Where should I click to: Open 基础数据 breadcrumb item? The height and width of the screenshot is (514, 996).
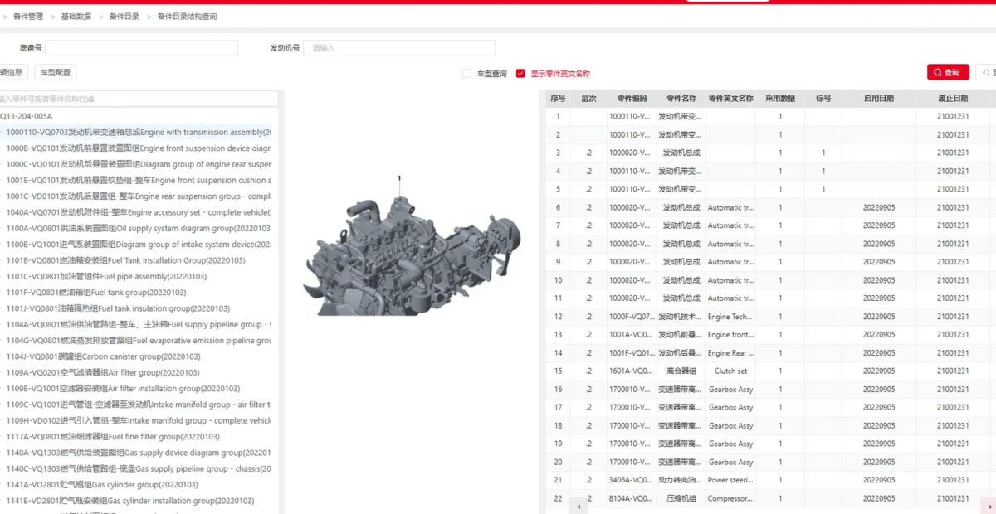click(76, 17)
